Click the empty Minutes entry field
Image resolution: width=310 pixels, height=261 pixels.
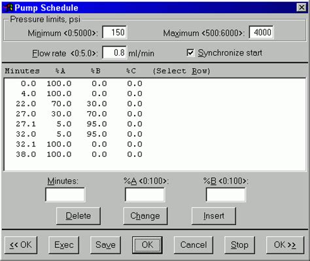(x=65, y=194)
